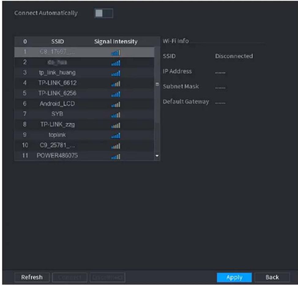298x285 pixels.
Task: Click signal icon for TP-LINK_zzg
Action: (x=116, y=125)
